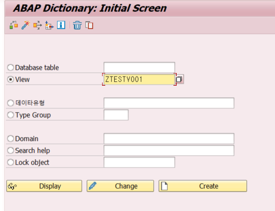Select the Lock object radio button
Viewport: 275px width, 211px height.
11,162
